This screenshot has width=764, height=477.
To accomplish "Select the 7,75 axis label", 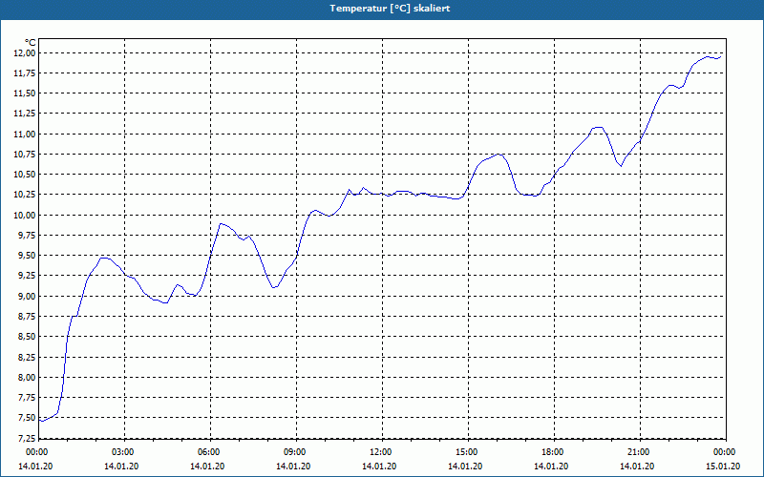I will [x=27, y=398].
